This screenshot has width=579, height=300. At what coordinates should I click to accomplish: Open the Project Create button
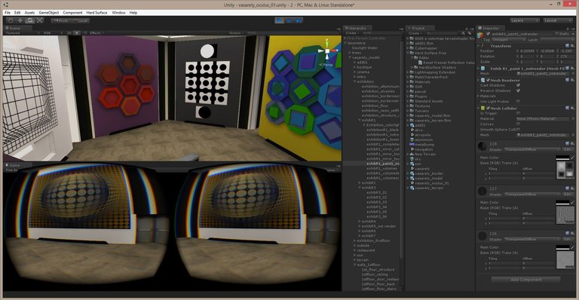pos(415,33)
